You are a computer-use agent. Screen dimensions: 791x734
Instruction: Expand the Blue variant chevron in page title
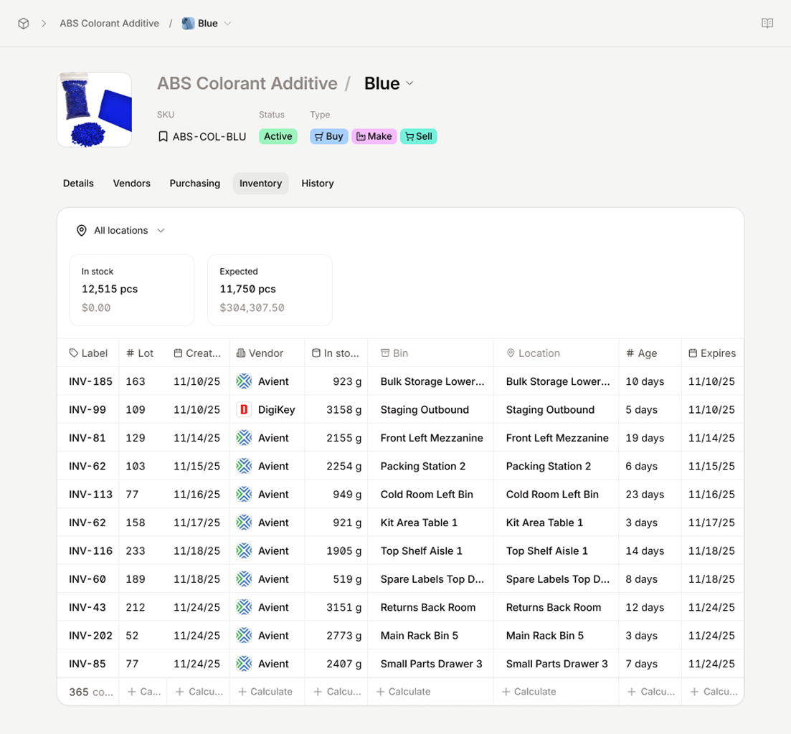click(409, 83)
